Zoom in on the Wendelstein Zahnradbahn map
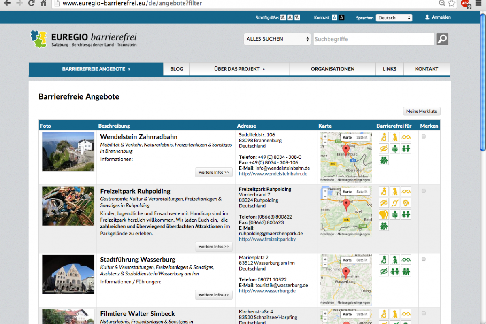Viewport: 486px width, 324px height. [325, 136]
